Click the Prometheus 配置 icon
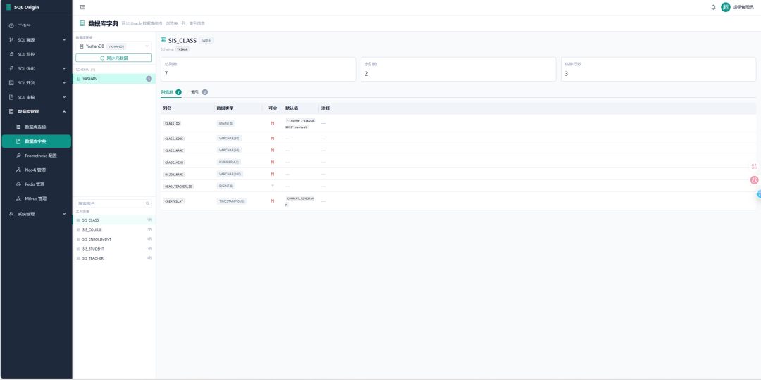The width and height of the screenshot is (761, 380). click(18, 156)
